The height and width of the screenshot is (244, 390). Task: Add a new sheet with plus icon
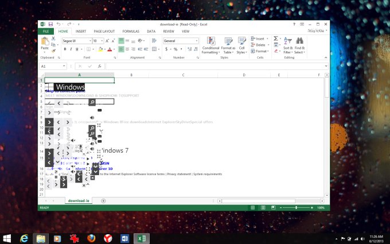[x=103, y=201]
